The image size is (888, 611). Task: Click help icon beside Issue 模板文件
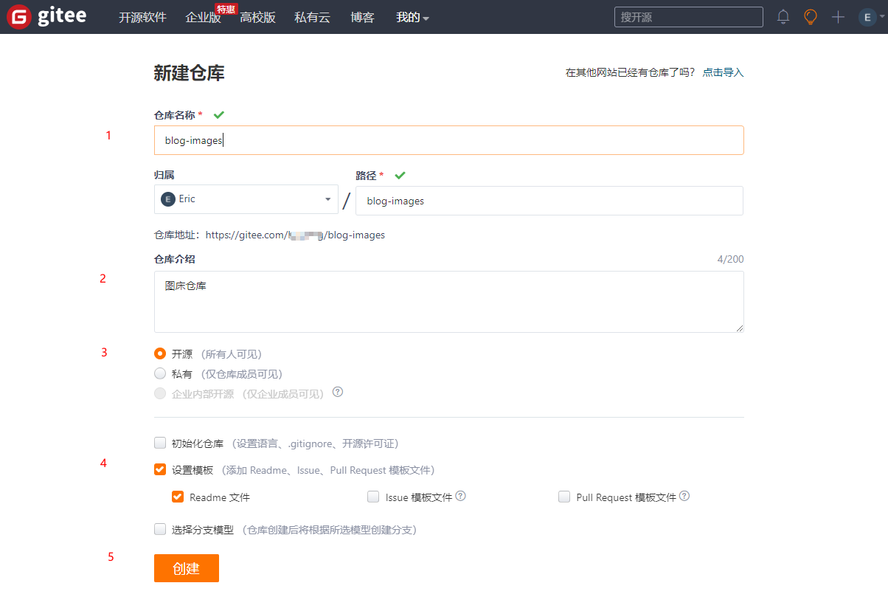[x=461, y=496]
